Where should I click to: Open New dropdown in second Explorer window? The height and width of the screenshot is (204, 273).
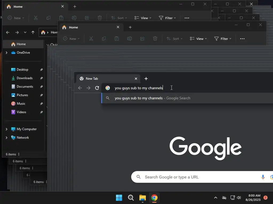(x=71, y=39)
